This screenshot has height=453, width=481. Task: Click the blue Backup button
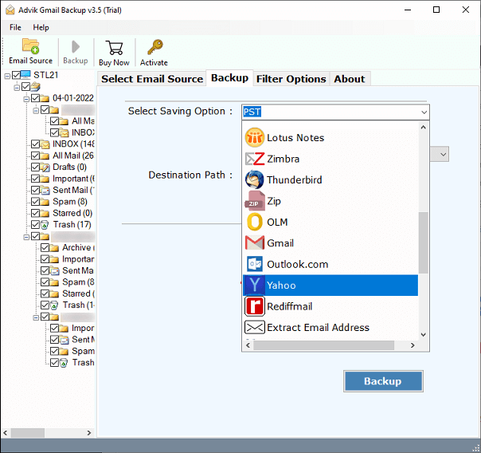(x=383, y=381)
